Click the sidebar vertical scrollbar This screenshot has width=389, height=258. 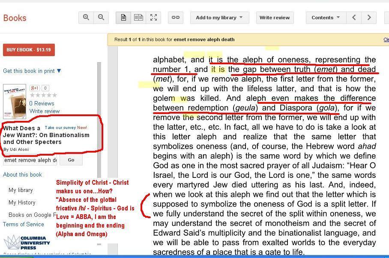point(99,119)
